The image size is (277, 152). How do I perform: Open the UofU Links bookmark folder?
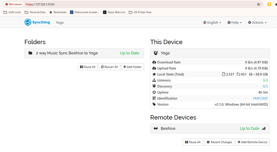(x=12, y=12)
